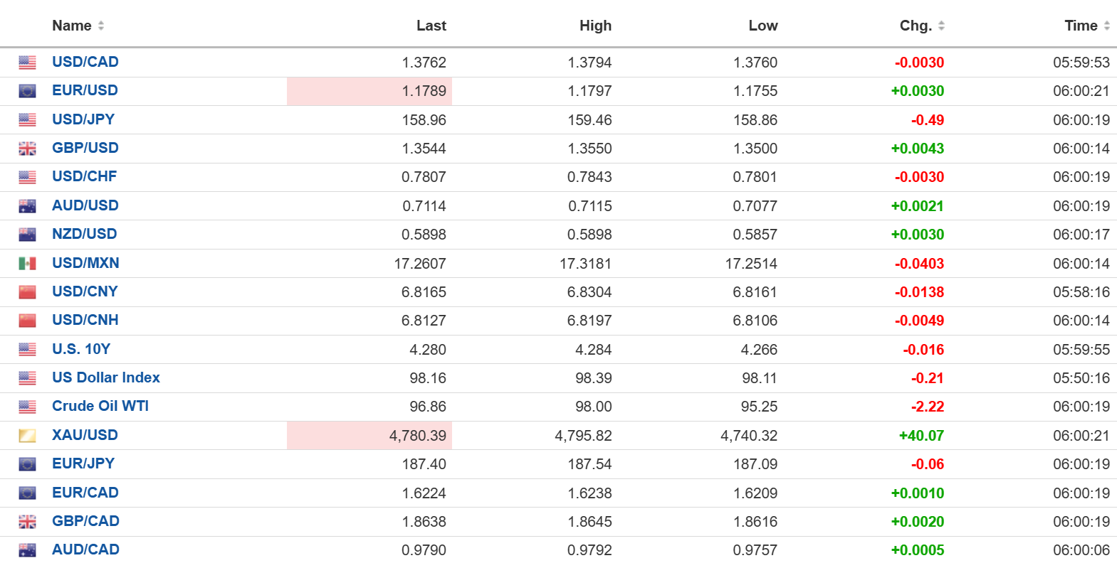Click the gold bar icon beside XAU/USD
Screen dimensions: 1117x563
(27, 436)
